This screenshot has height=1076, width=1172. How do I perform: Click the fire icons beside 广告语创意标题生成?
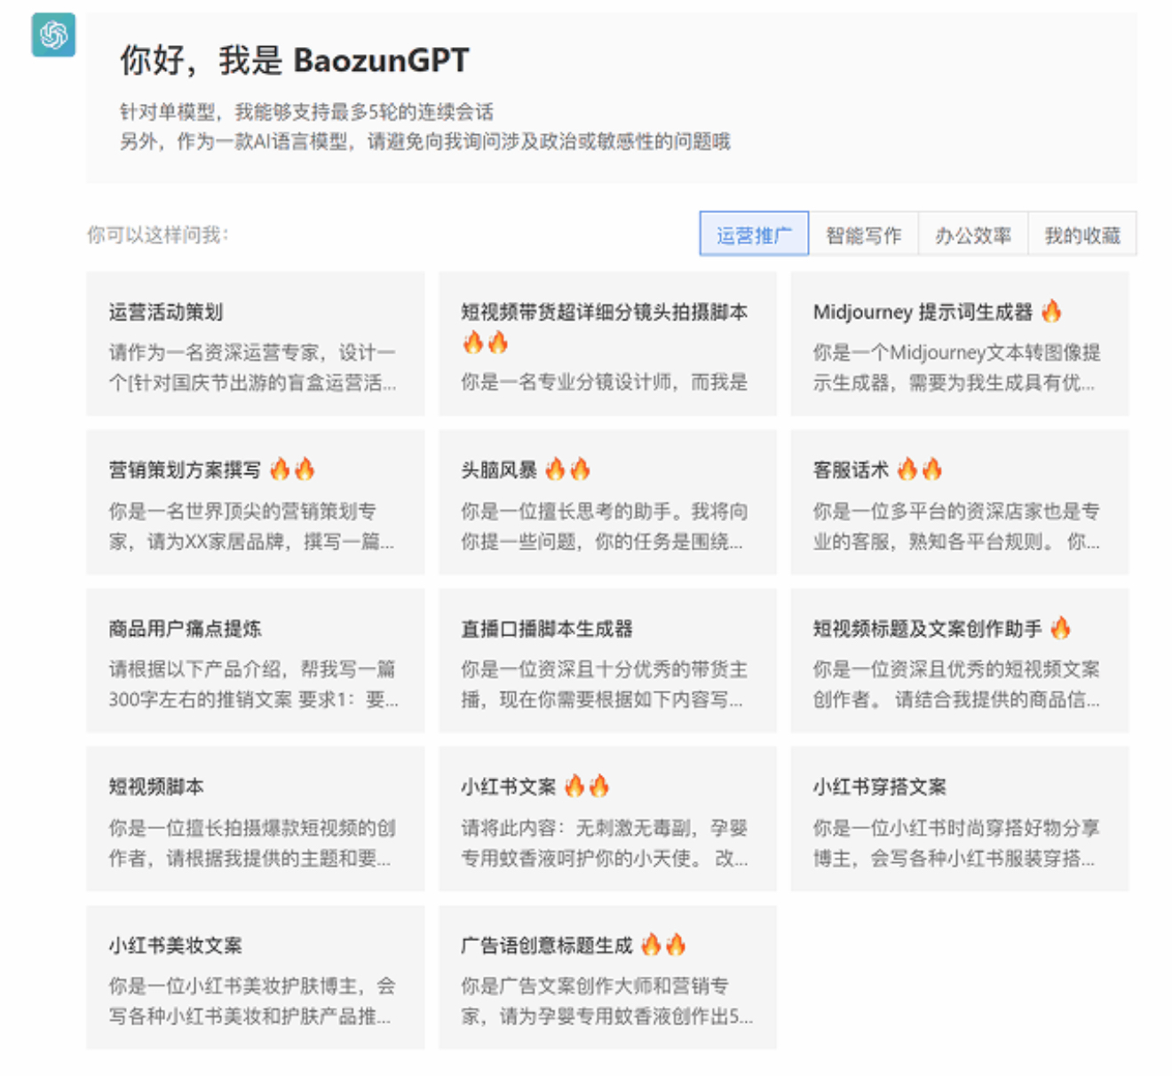(663, 945)
